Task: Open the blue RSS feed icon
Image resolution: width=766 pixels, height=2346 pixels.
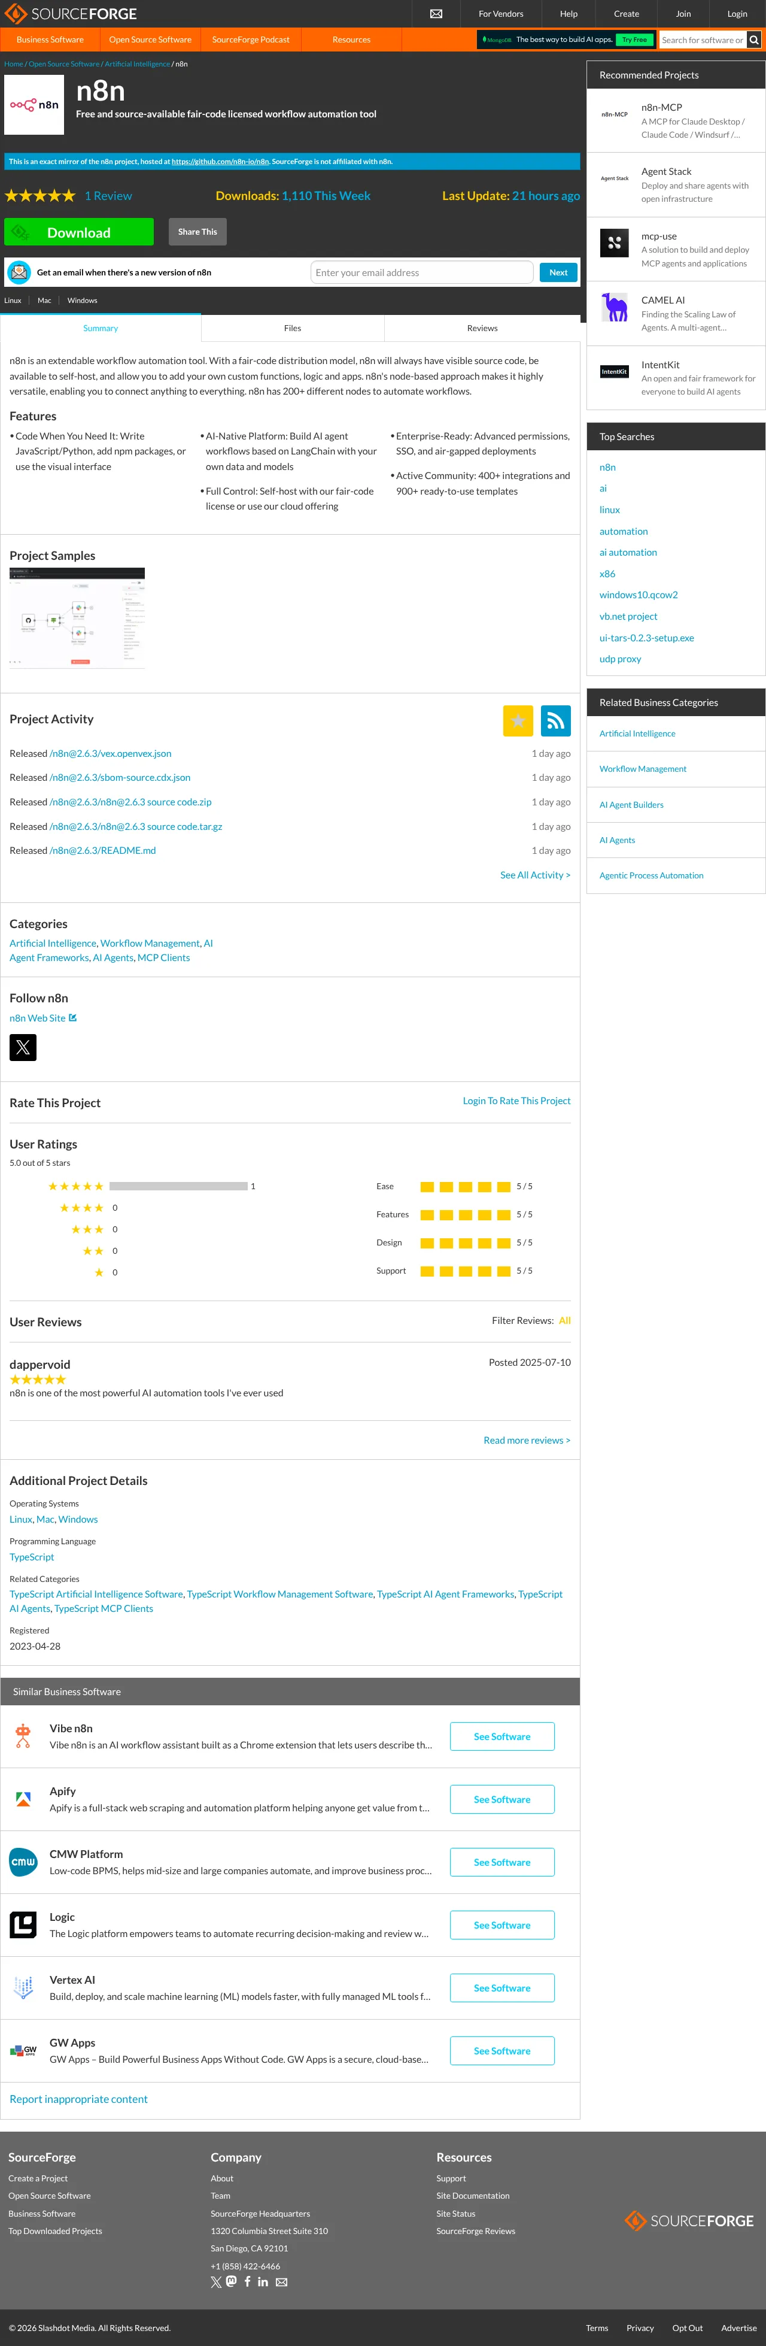Action: (x=555, y=720)
